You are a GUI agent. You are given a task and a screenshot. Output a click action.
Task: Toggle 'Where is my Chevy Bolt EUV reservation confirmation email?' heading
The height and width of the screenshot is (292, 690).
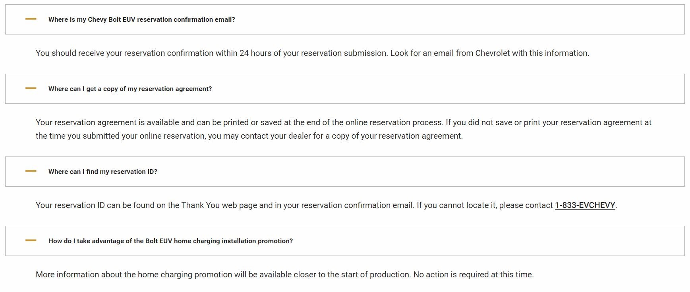tap(141, 19)
